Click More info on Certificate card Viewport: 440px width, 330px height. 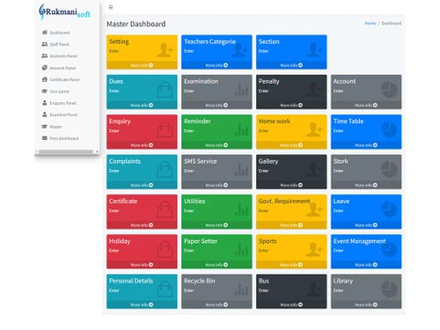pos(142,225)
